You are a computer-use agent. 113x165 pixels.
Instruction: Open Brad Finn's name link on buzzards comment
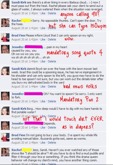click(18, 135)
